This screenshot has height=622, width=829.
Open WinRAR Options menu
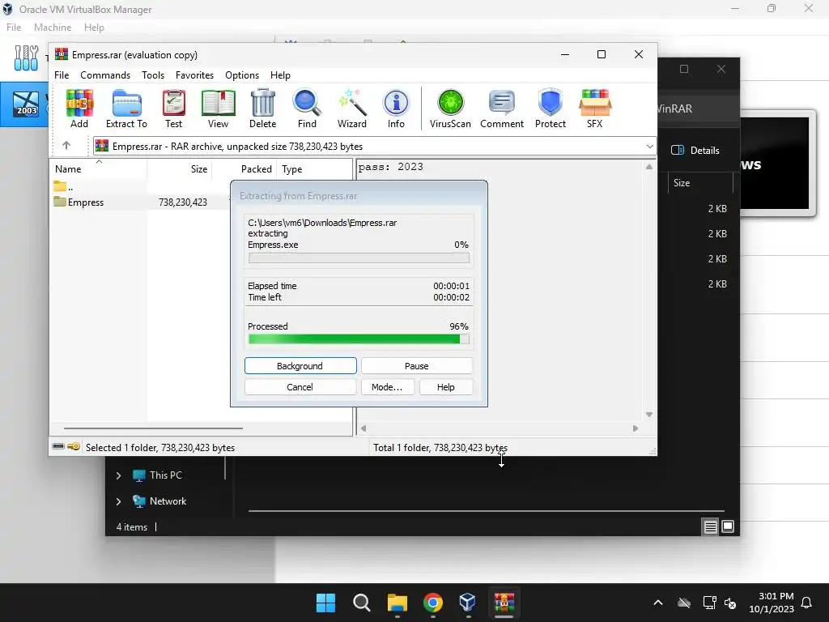(x=241, y=75)
